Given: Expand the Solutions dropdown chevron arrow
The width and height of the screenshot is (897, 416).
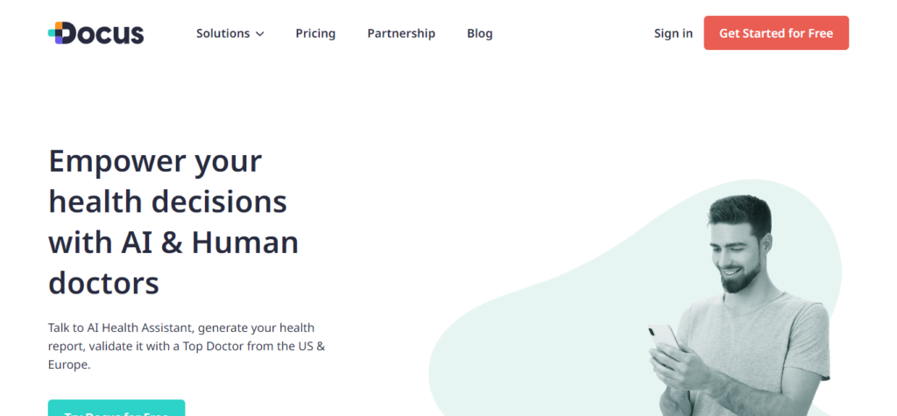Looking at the screenshot, I should pyautogui.click(x=259, y=34).
